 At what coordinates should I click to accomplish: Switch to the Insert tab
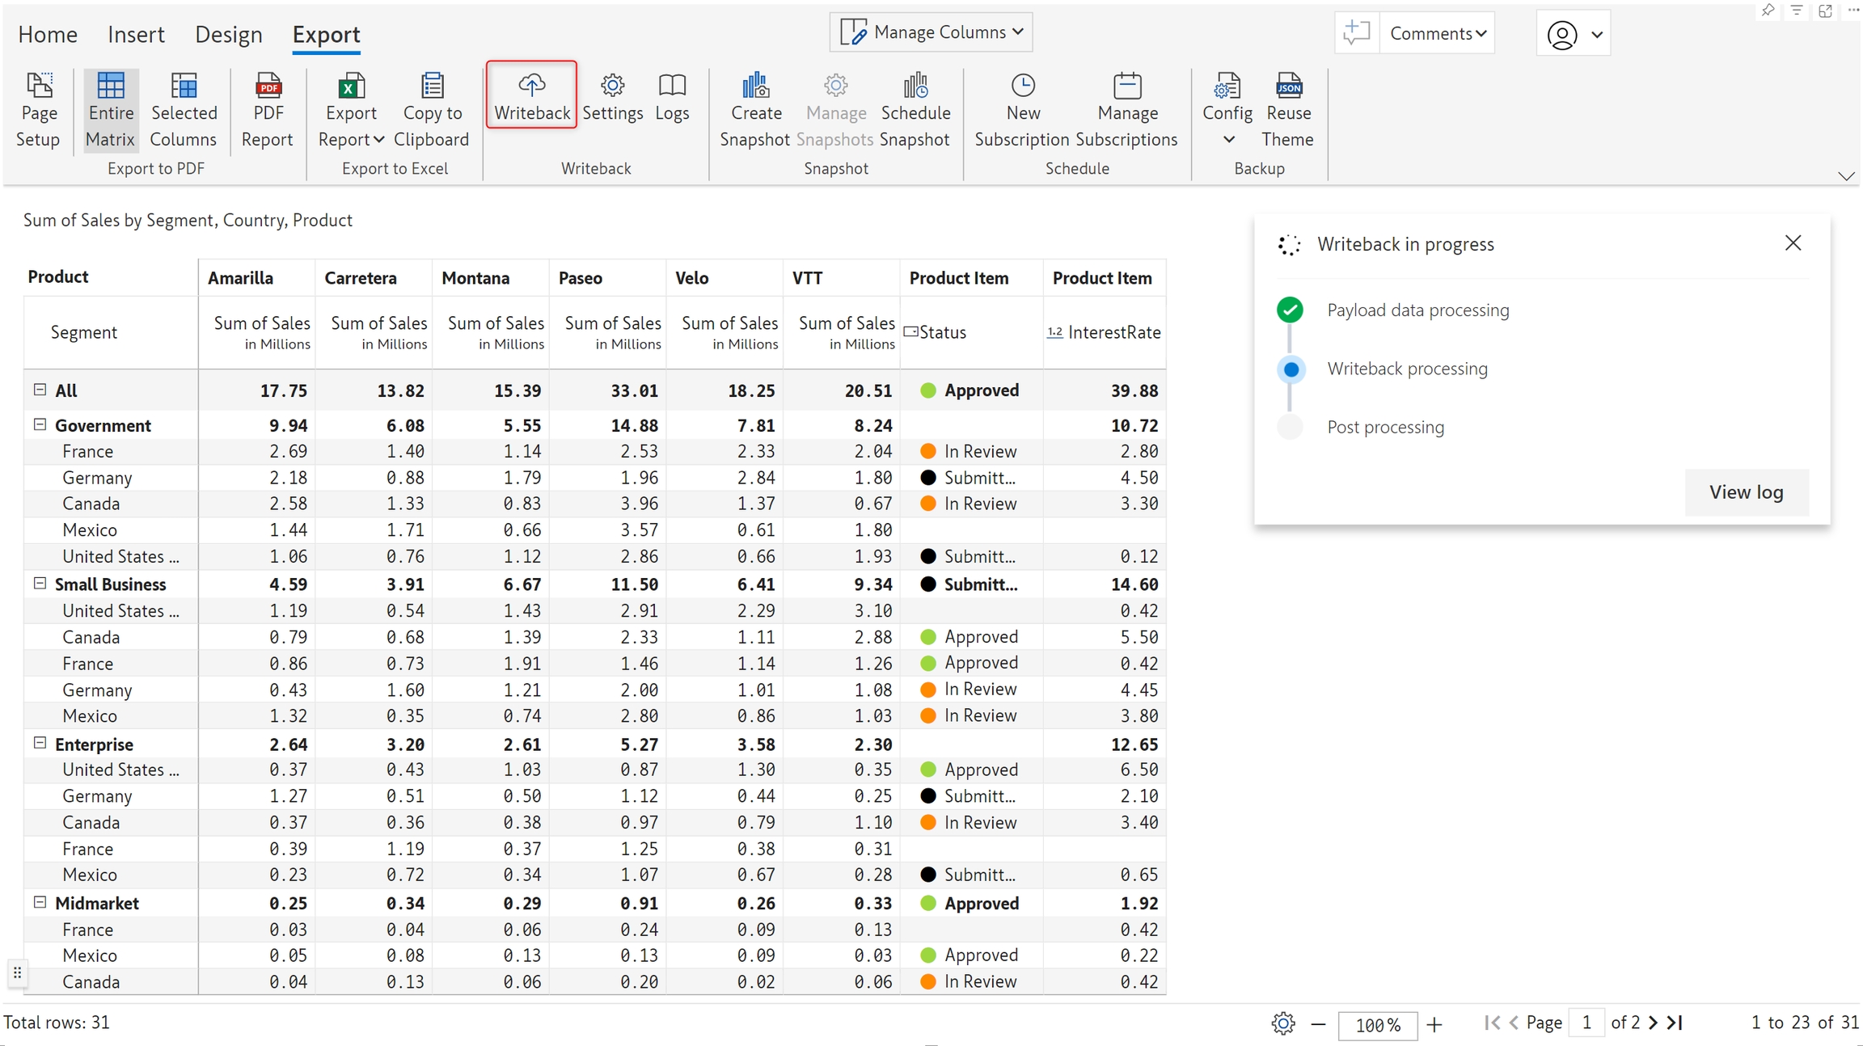(x=136, y=34)
